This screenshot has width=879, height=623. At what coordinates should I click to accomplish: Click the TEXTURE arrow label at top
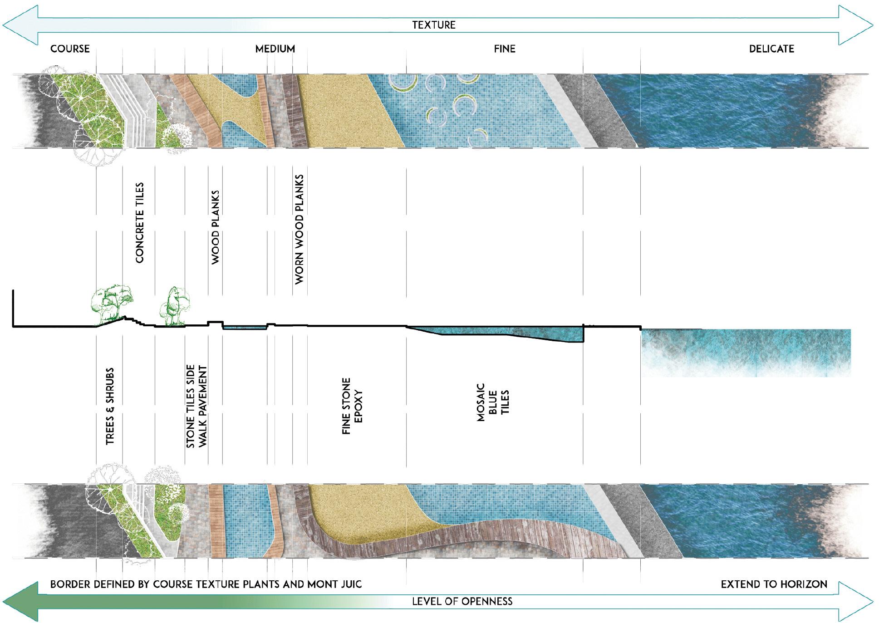tap(433, 25)
